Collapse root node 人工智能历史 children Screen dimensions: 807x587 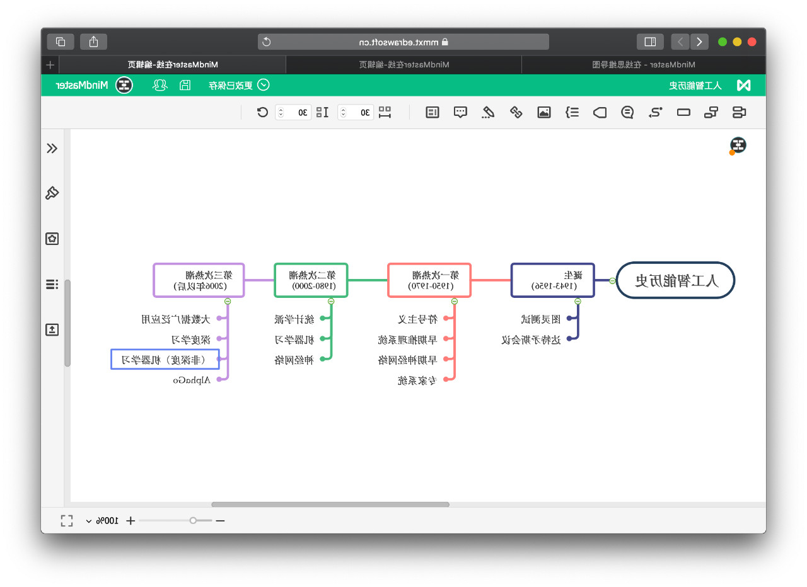point(612,281)
